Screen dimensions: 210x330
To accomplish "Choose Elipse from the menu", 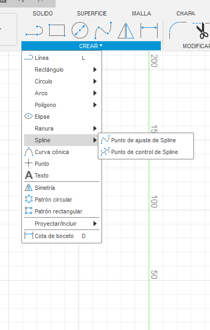I will (62, 117).
